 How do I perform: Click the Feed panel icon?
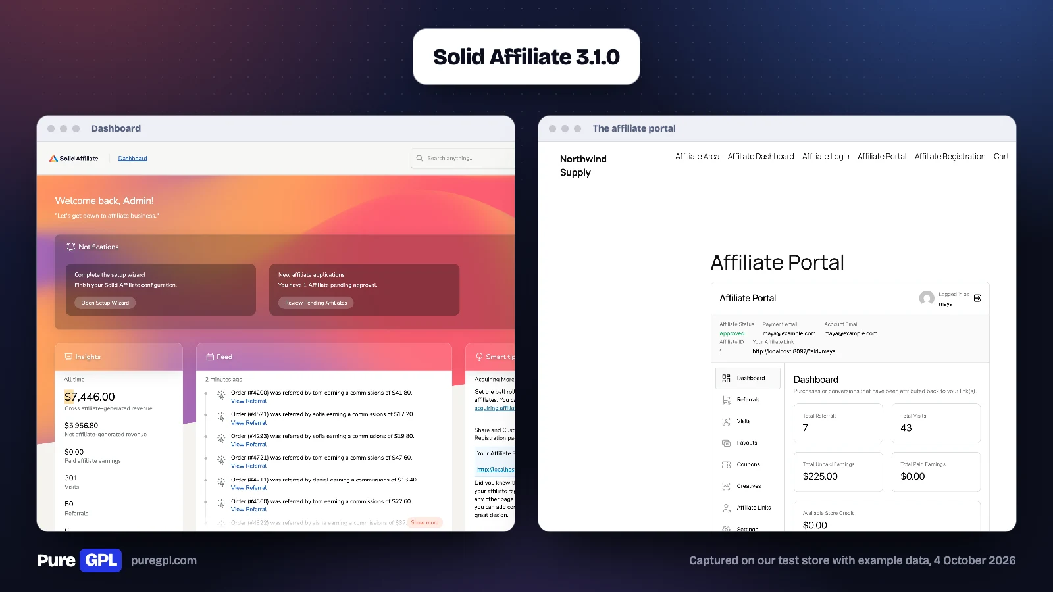pos(210,357)
